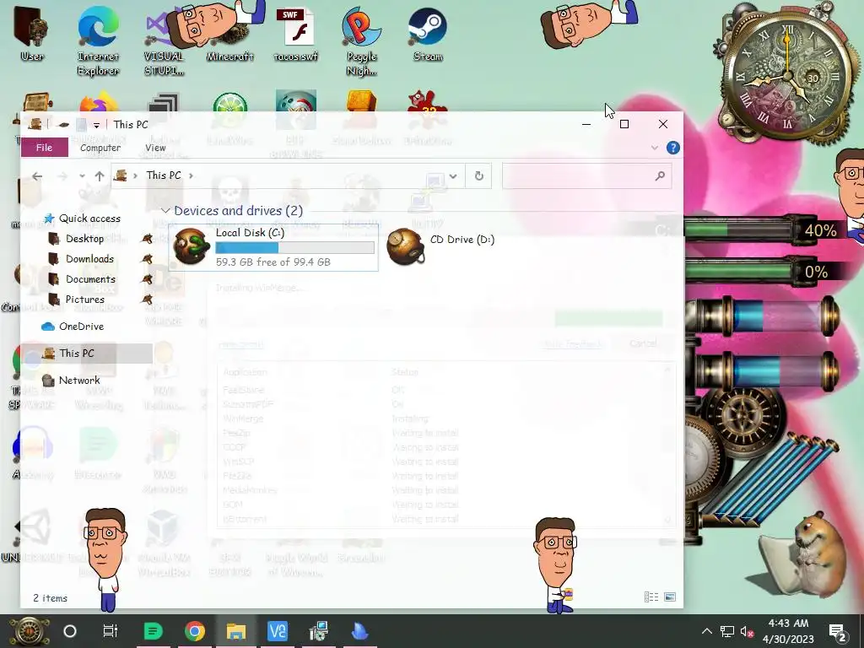864x648 pixels.
Task: Open the User folder desktop icon
Action: 31,34
